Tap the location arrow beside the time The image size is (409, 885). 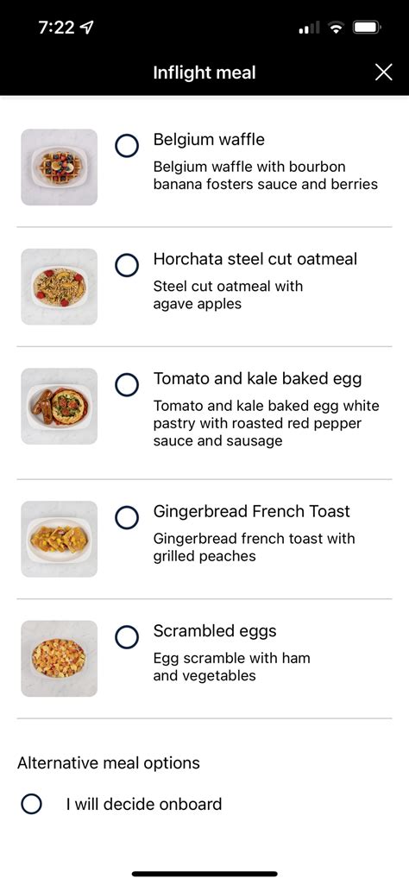[87, 28]
